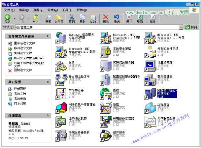Open the 工具(T) menu

tap(67, 10)
